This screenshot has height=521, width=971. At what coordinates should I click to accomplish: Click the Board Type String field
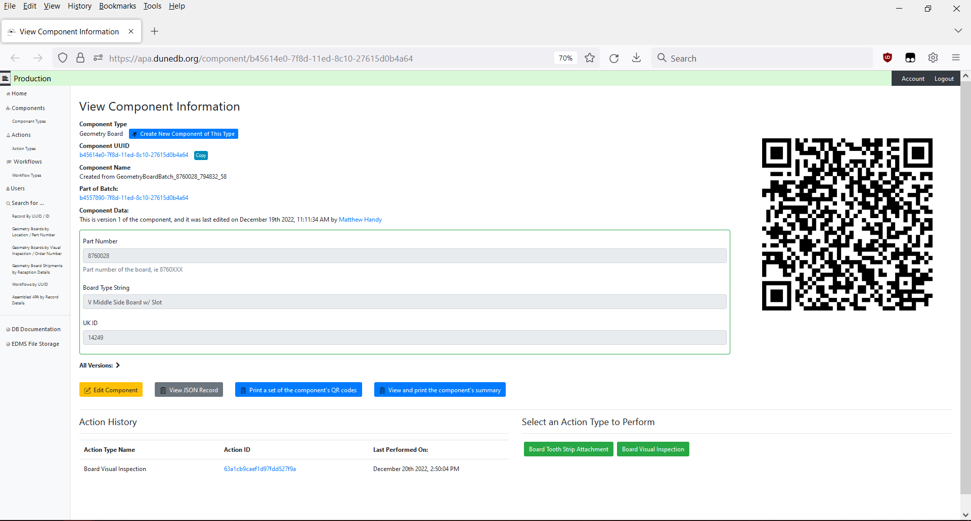(x=405, y=302)
